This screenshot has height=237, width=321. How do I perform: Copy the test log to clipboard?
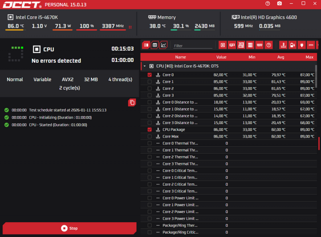point(132,103)
